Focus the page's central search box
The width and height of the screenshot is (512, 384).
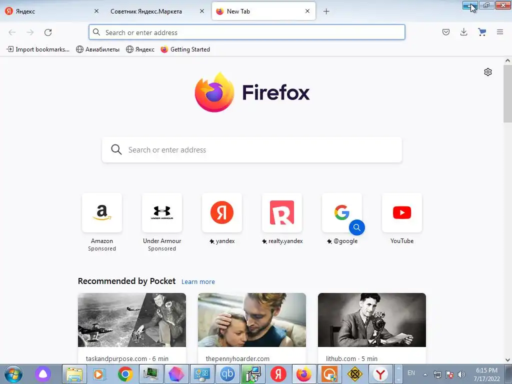252,149
